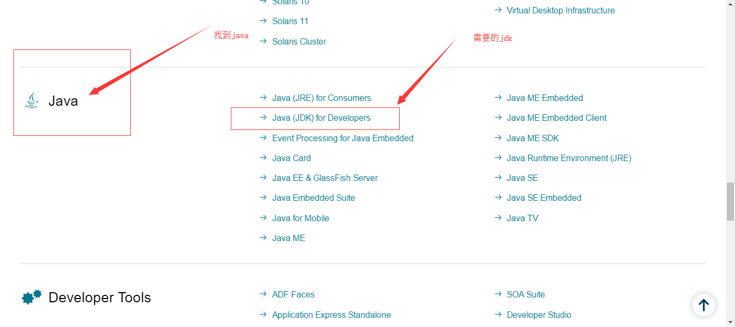This screenshot has width=735, height=327.
Task: Click the arrow icon beside Solaris 11
Action: (x=263, y=21)
